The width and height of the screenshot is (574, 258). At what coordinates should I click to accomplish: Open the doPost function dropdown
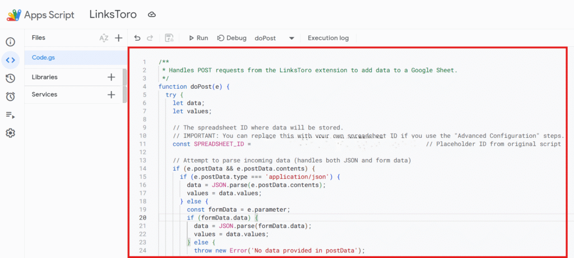coord(291,39)
